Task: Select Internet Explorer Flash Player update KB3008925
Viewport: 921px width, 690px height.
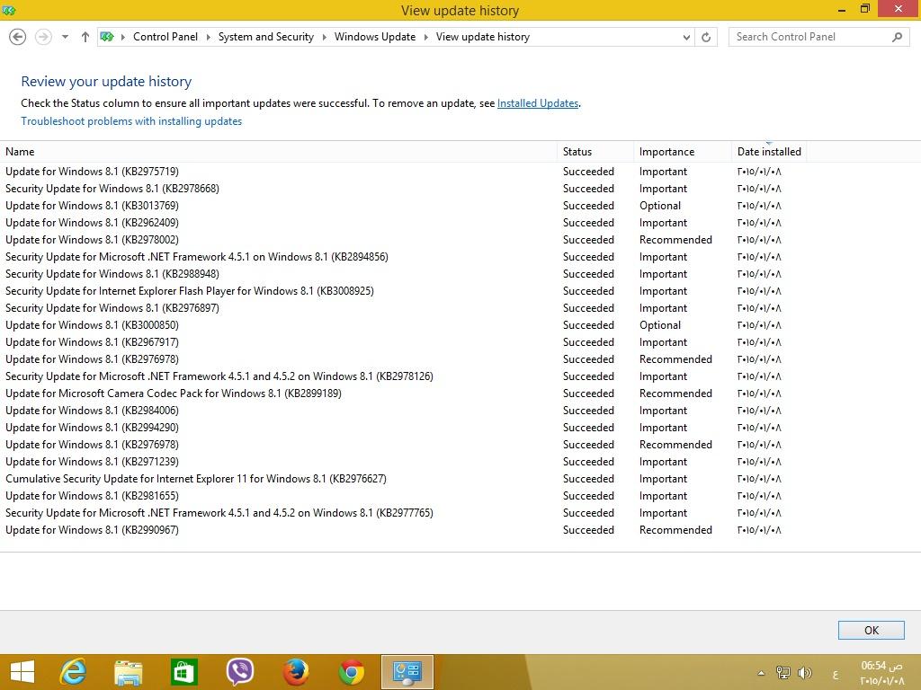Action: pyautogui.click(x=403, y=290)
